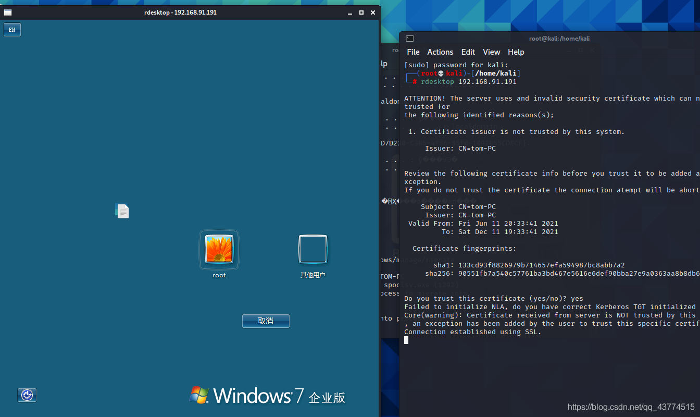Image resolution: width=700 pixels, height=417 pixels.
Task: Click the '[sudo] password for kali:' line
Action: 456,65
